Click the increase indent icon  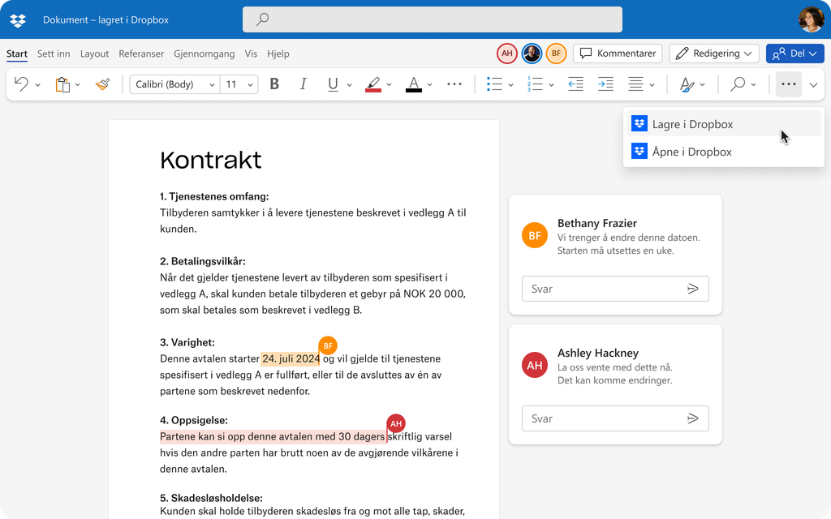[x=605, y=84]
